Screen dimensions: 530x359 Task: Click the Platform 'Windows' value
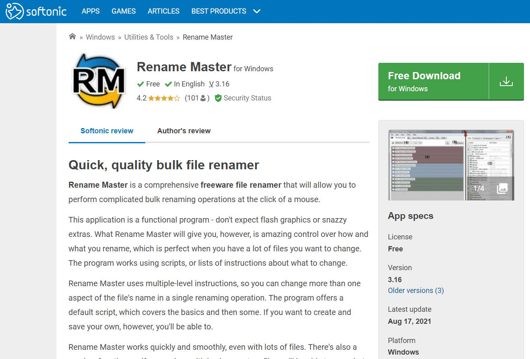pyautogui.click(x=403, y=352)
